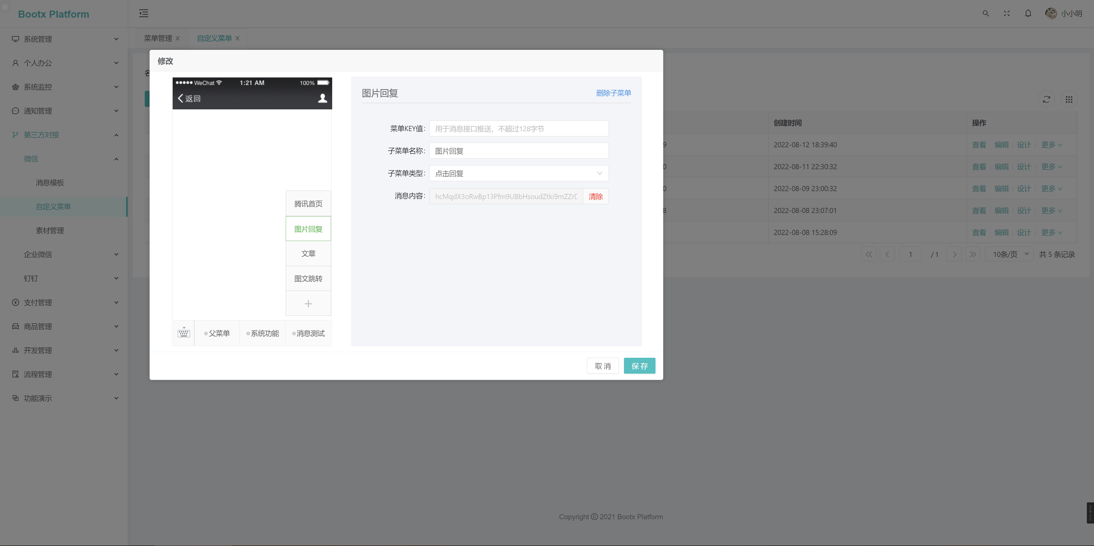Click the profile icon in WeChat header
This screenshot has height=546, width=1094.
(x=322, y=99)
